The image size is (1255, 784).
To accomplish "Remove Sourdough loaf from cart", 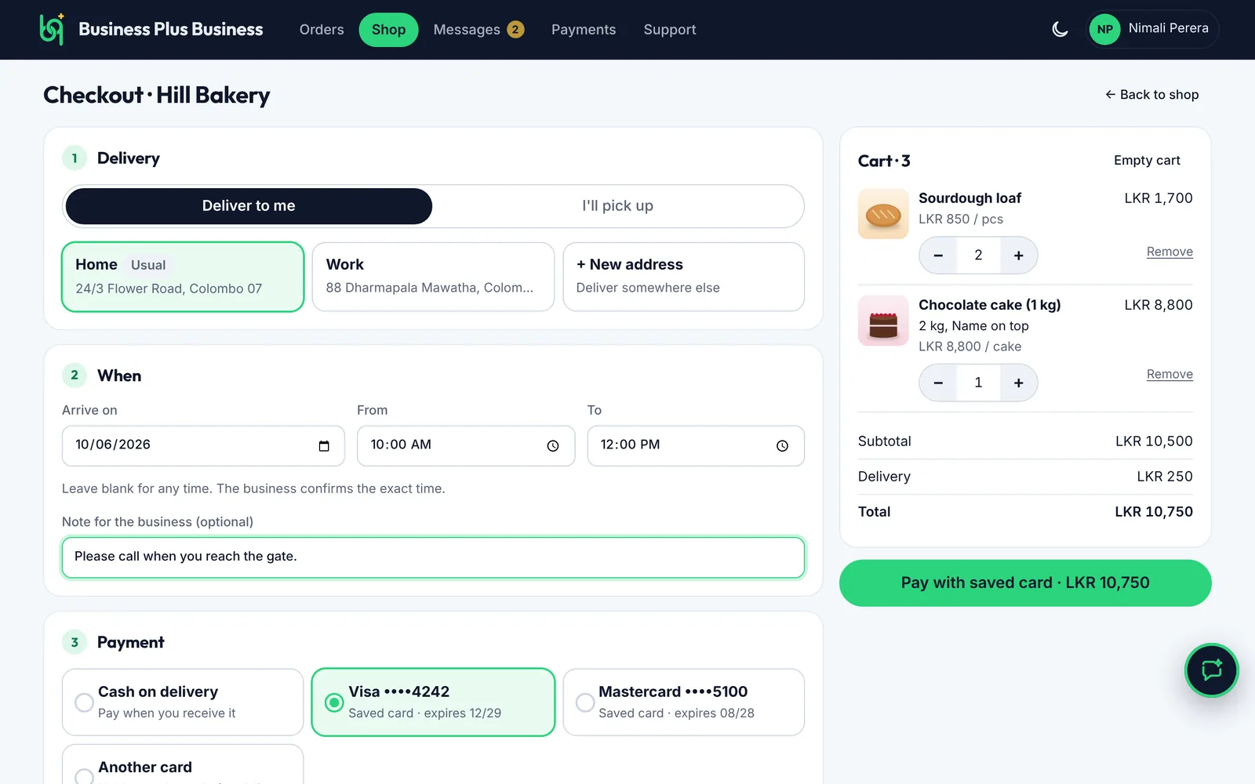I will 1170,252.
